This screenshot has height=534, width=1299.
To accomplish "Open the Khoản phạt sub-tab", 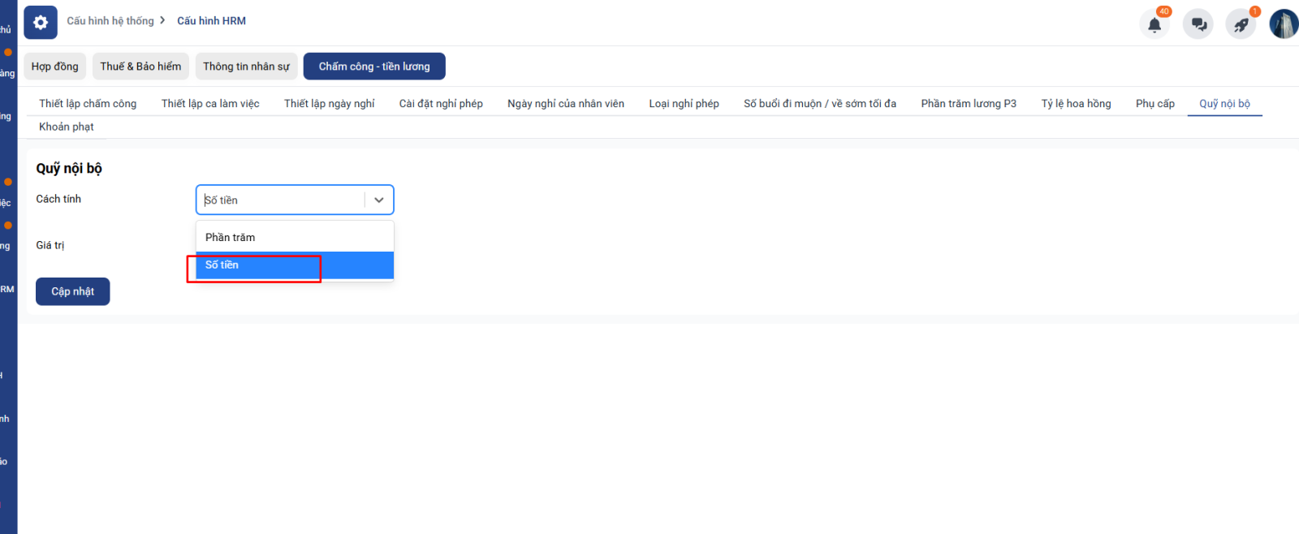I will (67, 127).
